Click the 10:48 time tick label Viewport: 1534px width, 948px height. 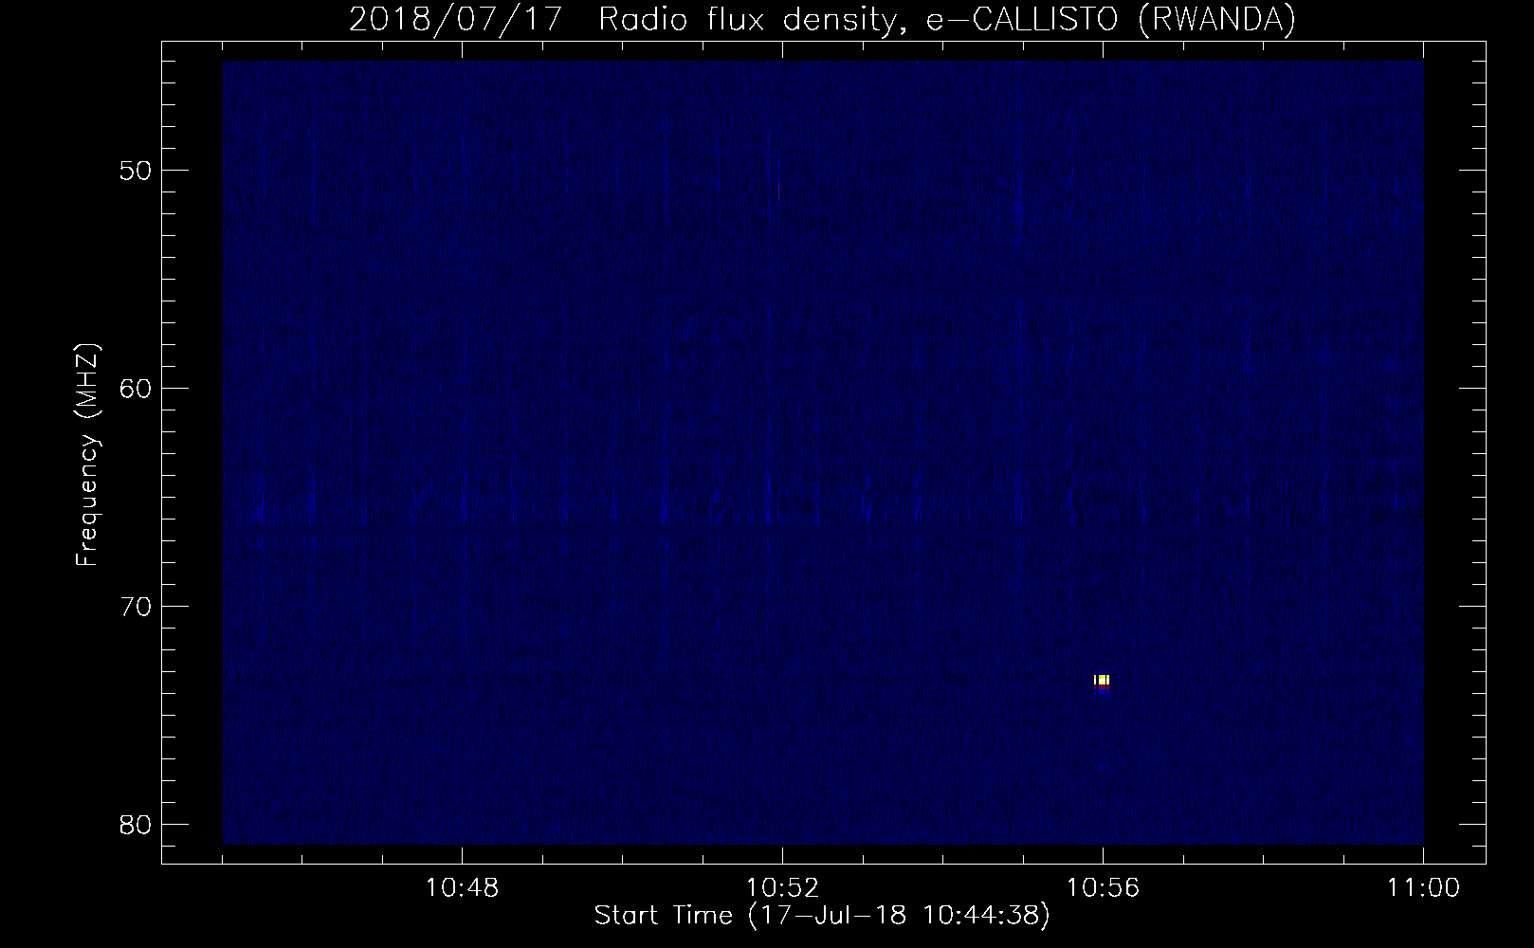pos(462,888)
